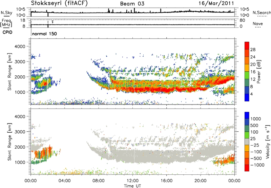Pick the gray band of the velocity colorbar
The image size is (271, 188).
click(x=247, y=142)
